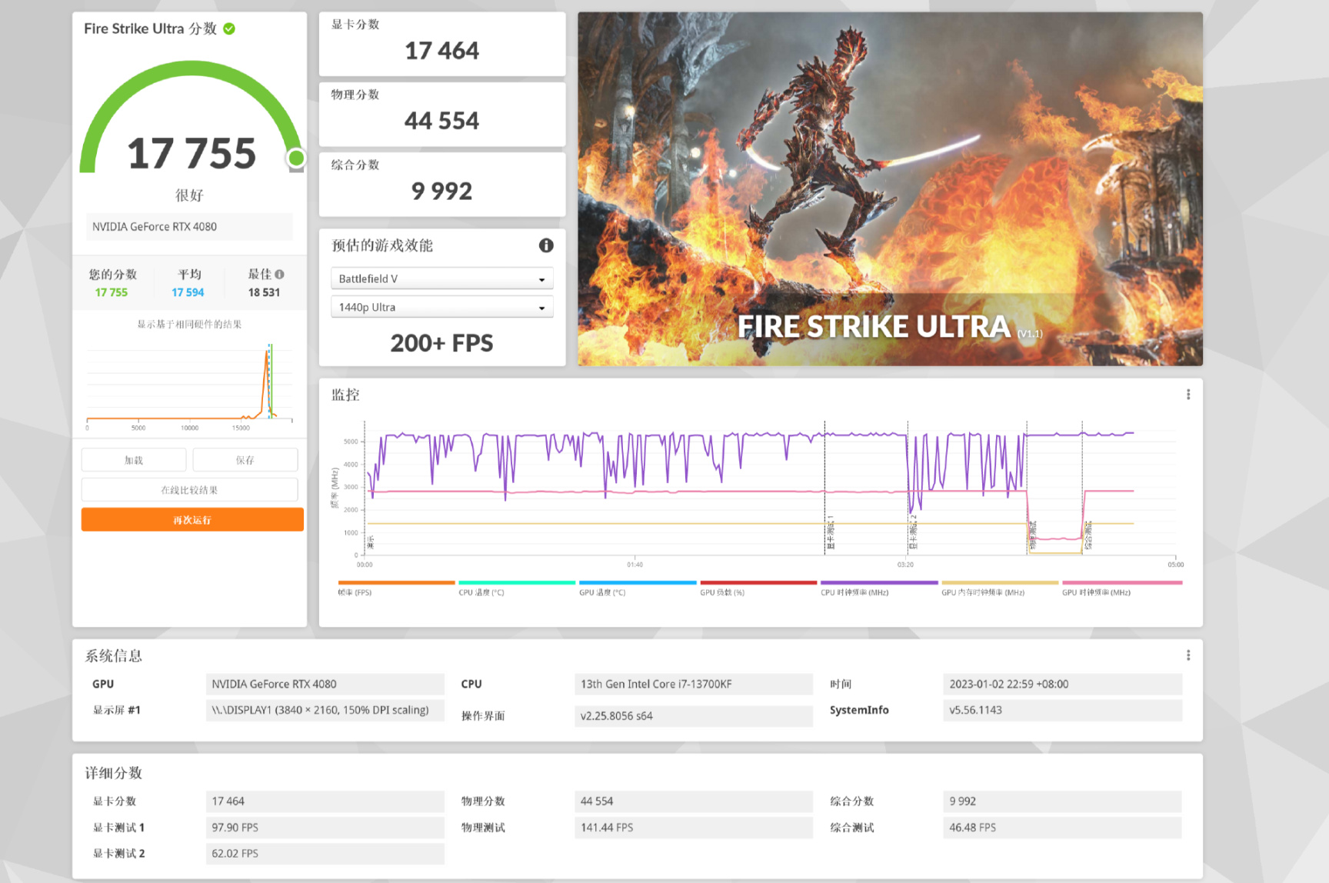Click the blue 17 594 average score

(188, 292)
